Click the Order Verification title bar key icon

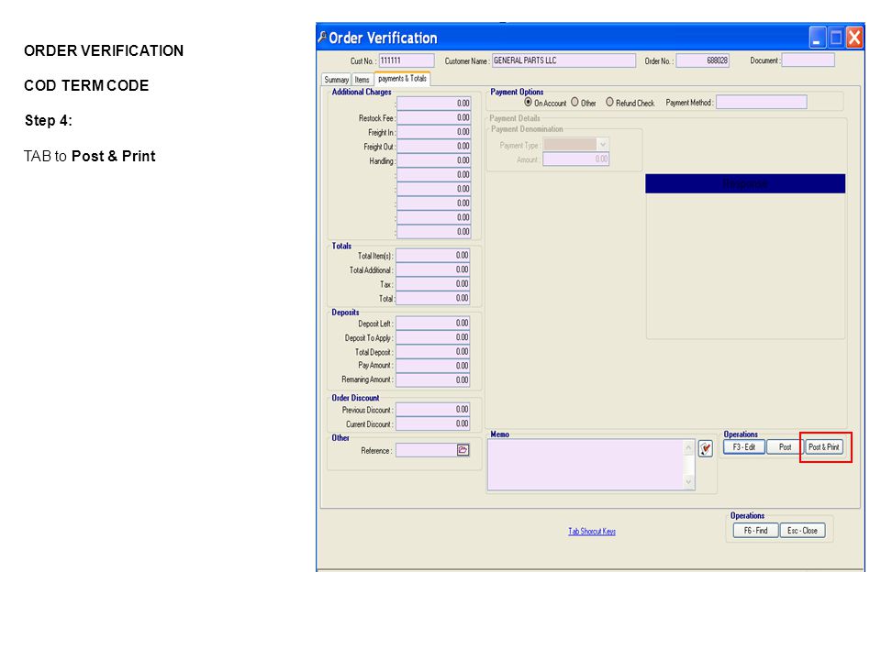pyautogui.click(x=322, y=37)
